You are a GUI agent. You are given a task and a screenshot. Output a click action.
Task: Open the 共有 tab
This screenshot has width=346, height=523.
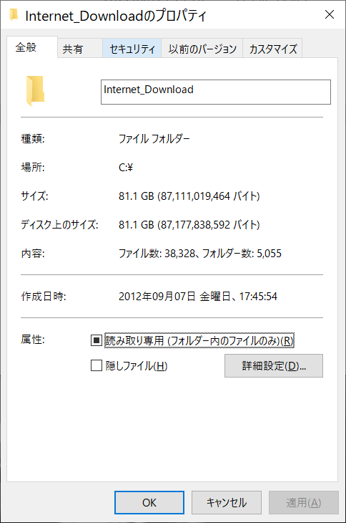pyautogui.click(x=80, y=49)
